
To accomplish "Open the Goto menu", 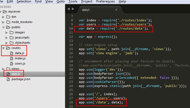I will click(x=61, y=1).
